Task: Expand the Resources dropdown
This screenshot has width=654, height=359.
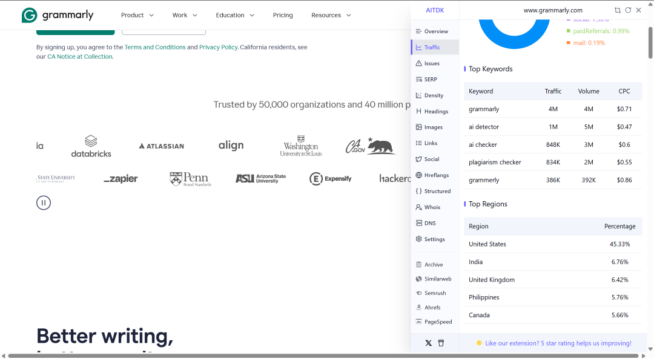Action: pyautogui.click(x=331, y=15)
